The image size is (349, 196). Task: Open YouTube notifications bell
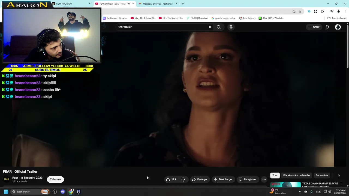[327, 27]
